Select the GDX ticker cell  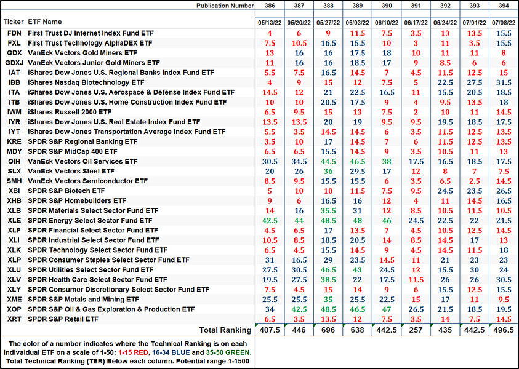tap(14, 53)
